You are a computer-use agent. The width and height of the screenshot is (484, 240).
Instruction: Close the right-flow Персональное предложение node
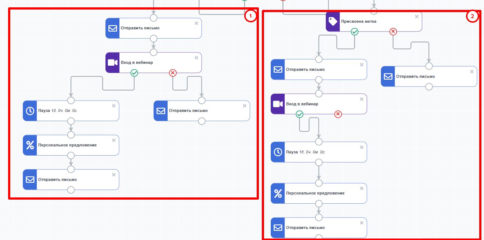point(362,188)
